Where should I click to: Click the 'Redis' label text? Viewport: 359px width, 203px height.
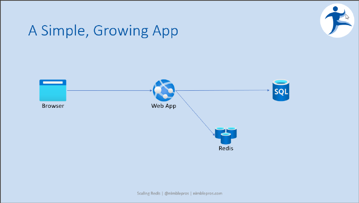[x=226, y=148]
